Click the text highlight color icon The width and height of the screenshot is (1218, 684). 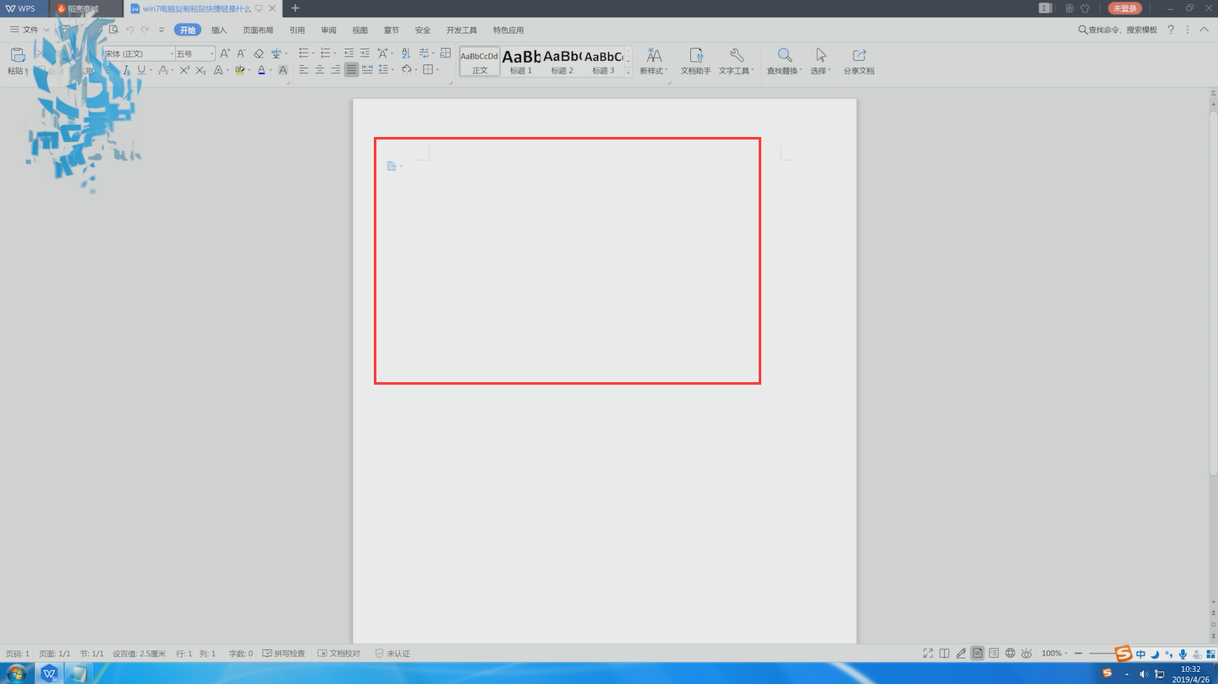tap(239, 70)
